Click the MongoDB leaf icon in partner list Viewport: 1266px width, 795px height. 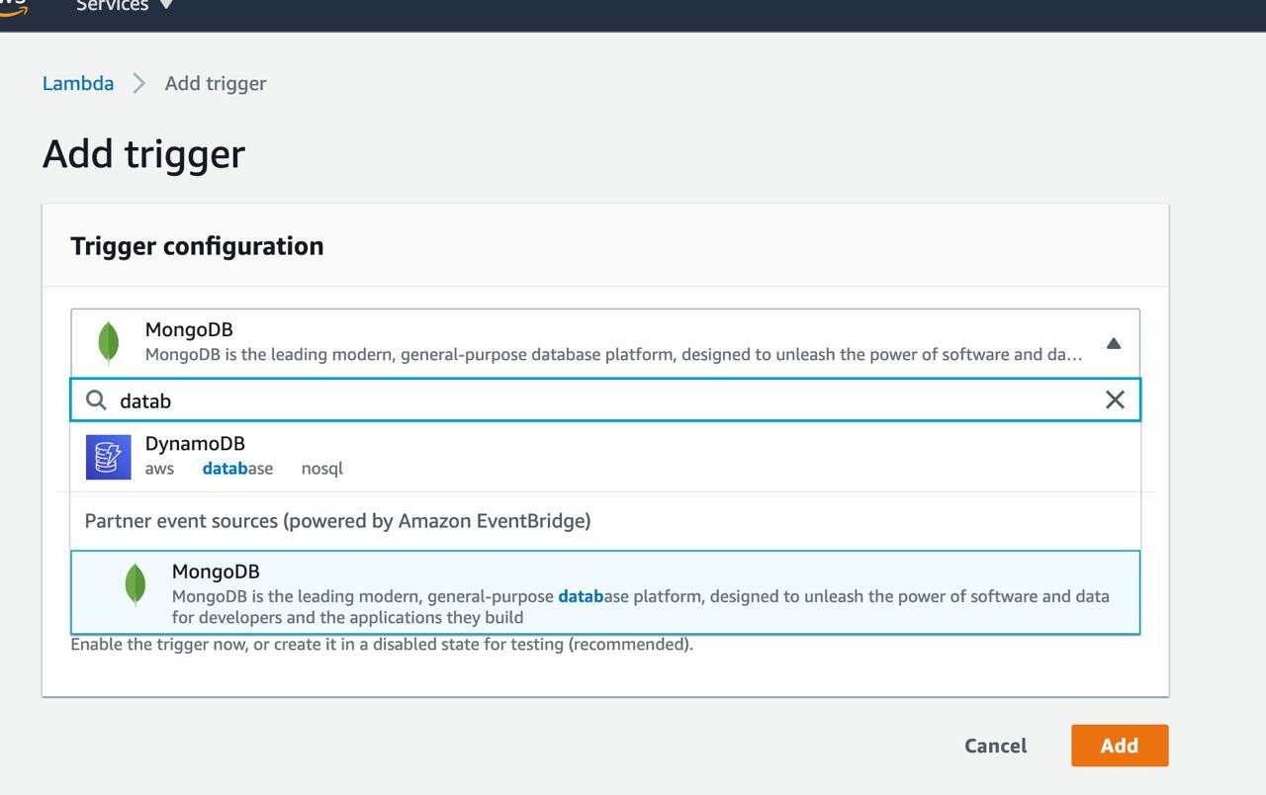(x=136, y=584)
